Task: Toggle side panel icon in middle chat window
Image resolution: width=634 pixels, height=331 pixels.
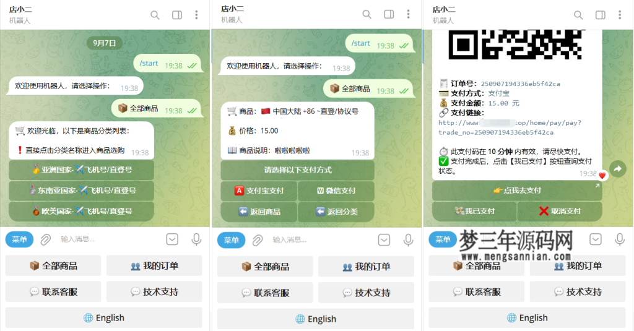Action: click(x=389, y=14)
